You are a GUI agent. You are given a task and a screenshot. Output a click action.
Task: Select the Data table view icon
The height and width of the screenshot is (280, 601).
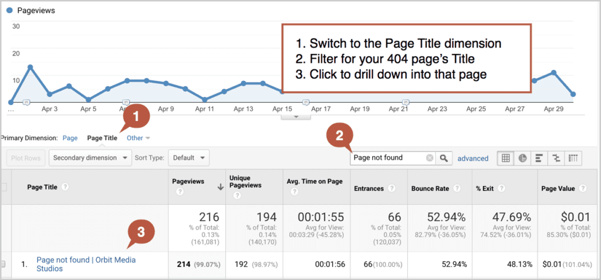click(x=505, y=158)
